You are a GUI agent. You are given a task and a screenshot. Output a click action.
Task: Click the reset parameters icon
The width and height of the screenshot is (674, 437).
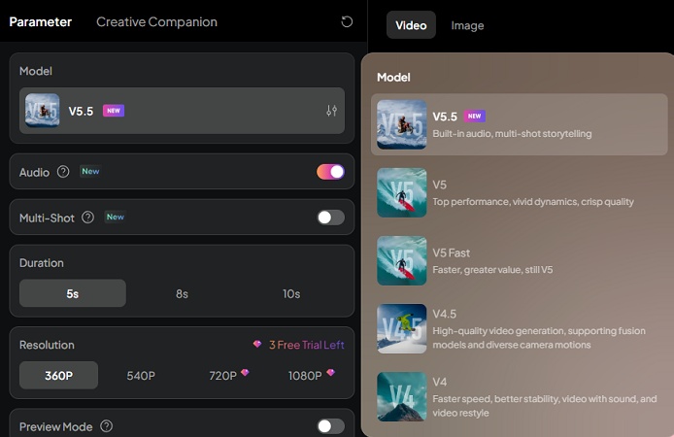347,21
